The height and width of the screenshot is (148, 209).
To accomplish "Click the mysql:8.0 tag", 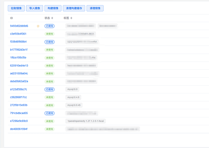I will click(x=72, y=89).
